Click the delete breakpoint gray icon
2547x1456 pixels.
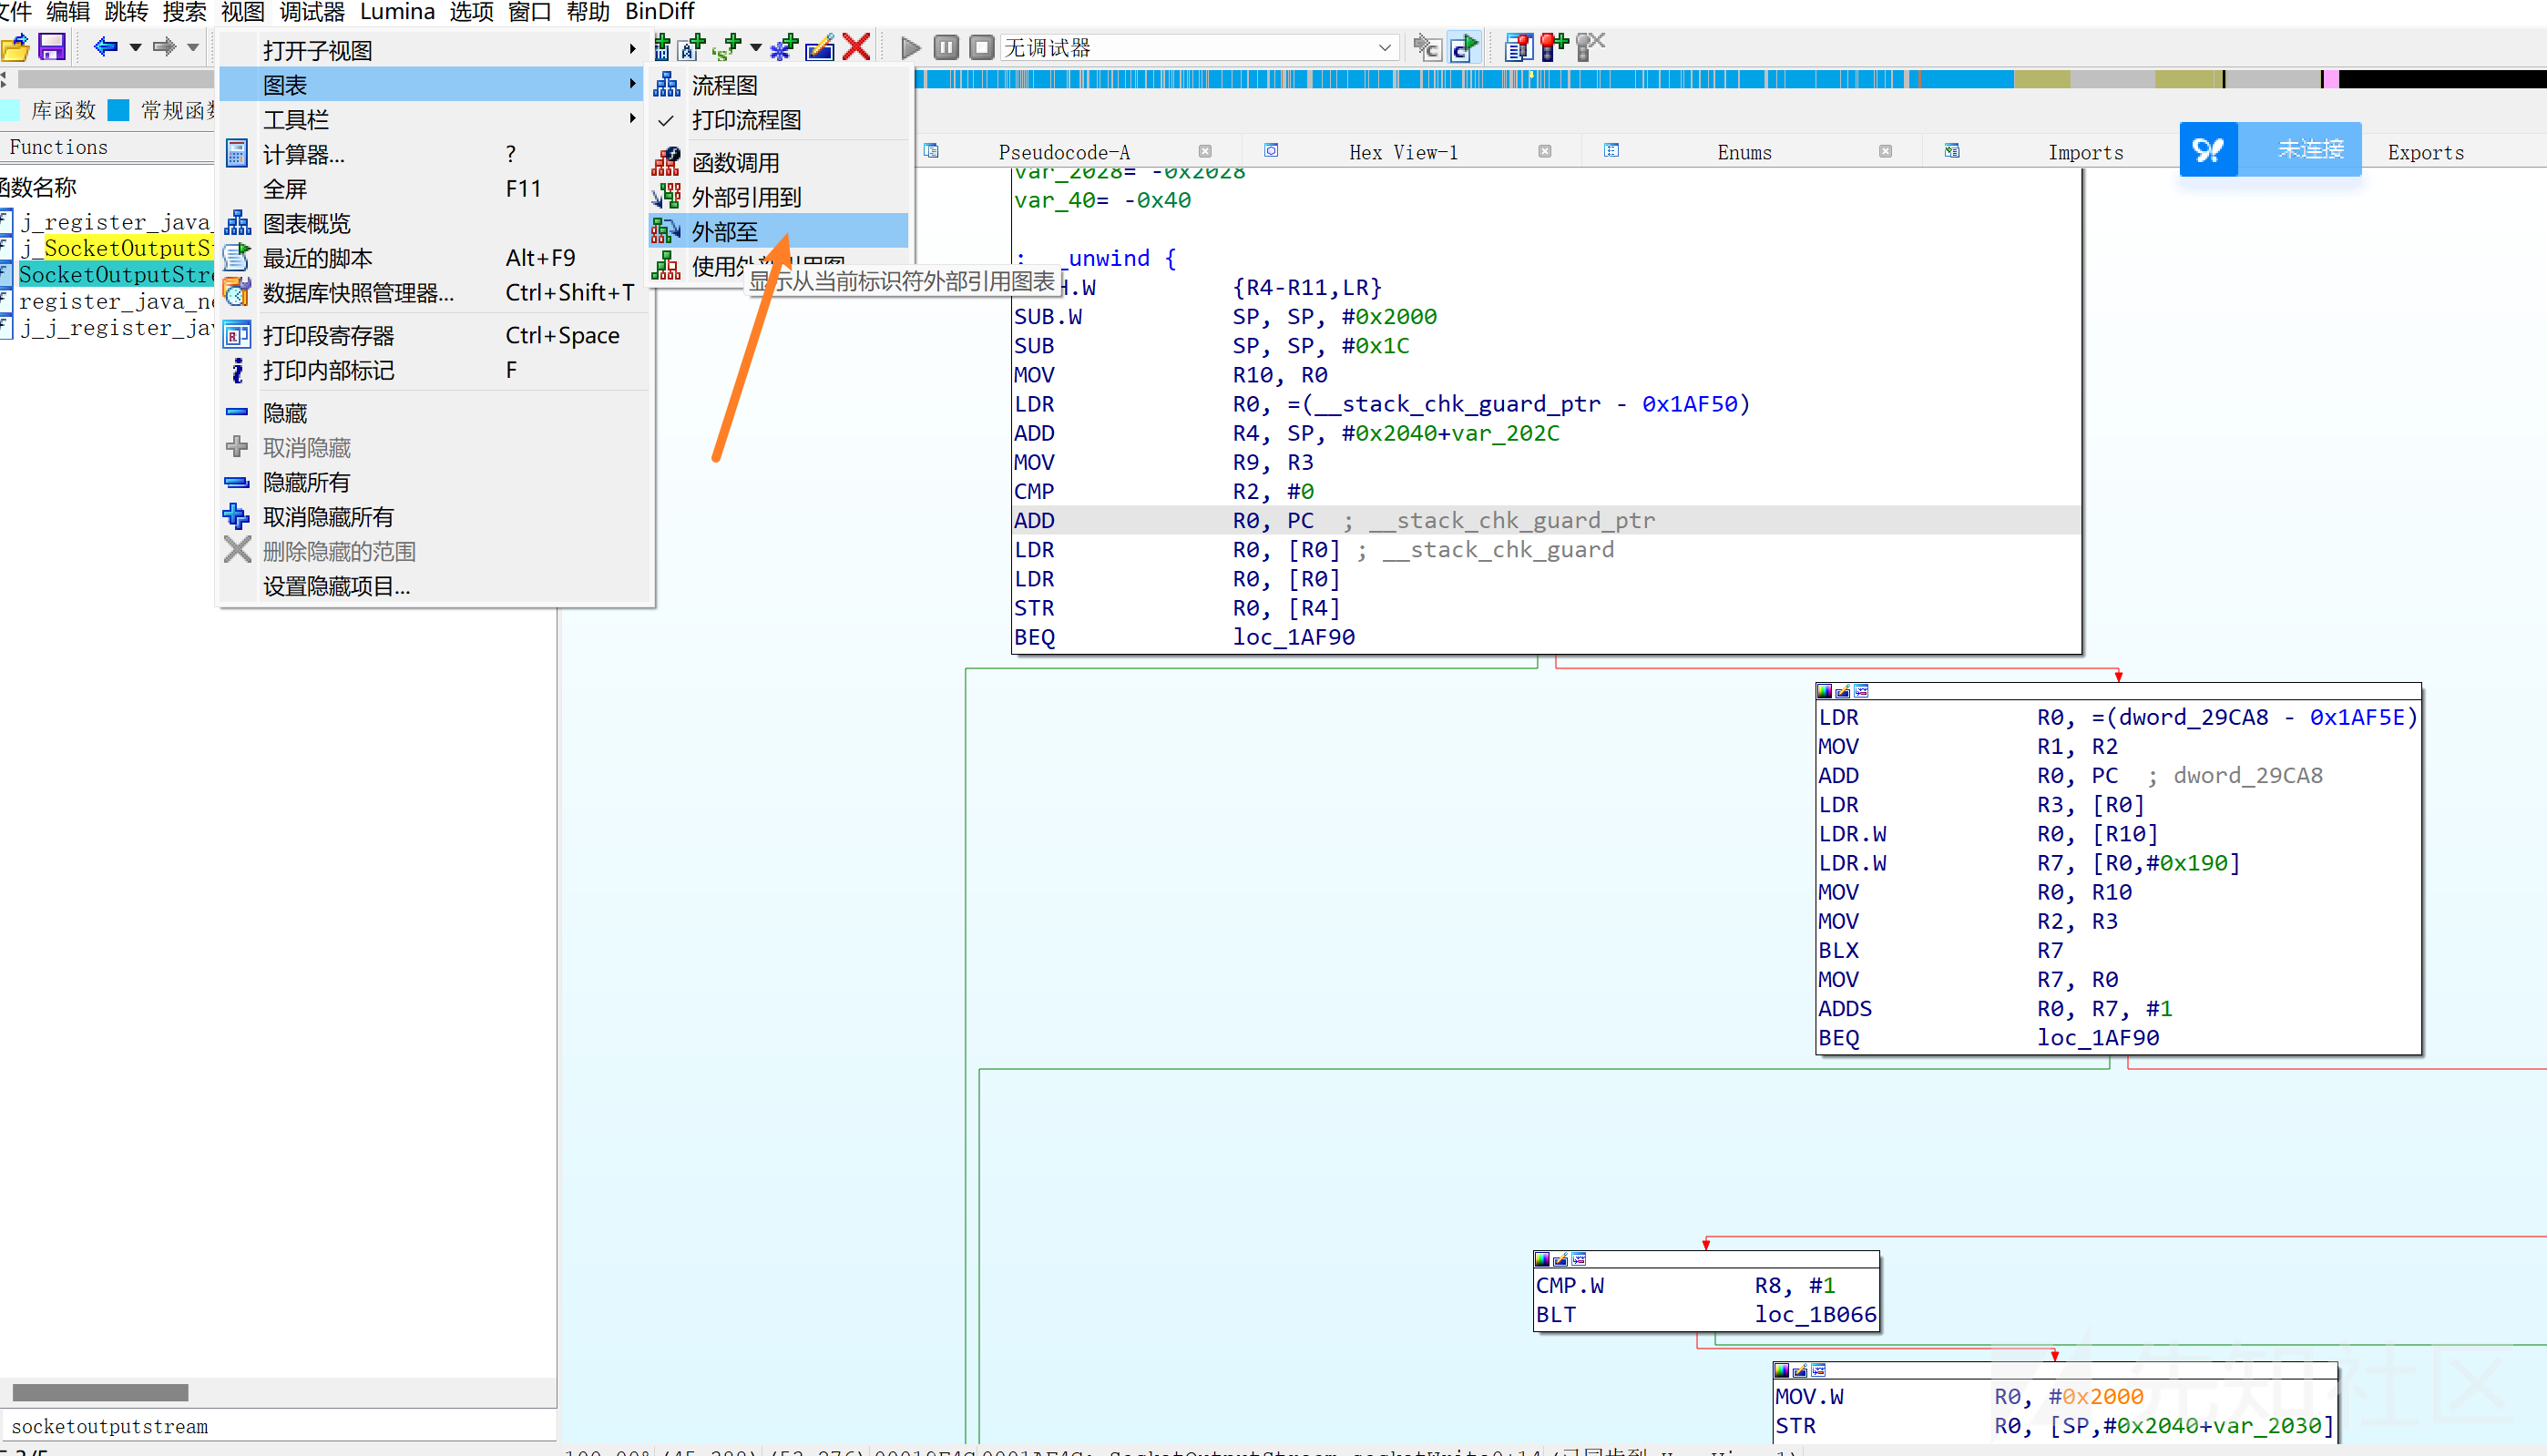click(1591, 46)
